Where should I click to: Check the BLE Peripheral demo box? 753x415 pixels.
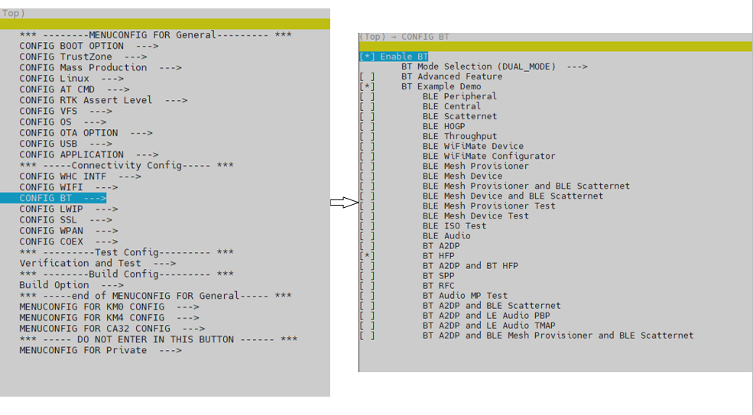(x=367, y=96)
